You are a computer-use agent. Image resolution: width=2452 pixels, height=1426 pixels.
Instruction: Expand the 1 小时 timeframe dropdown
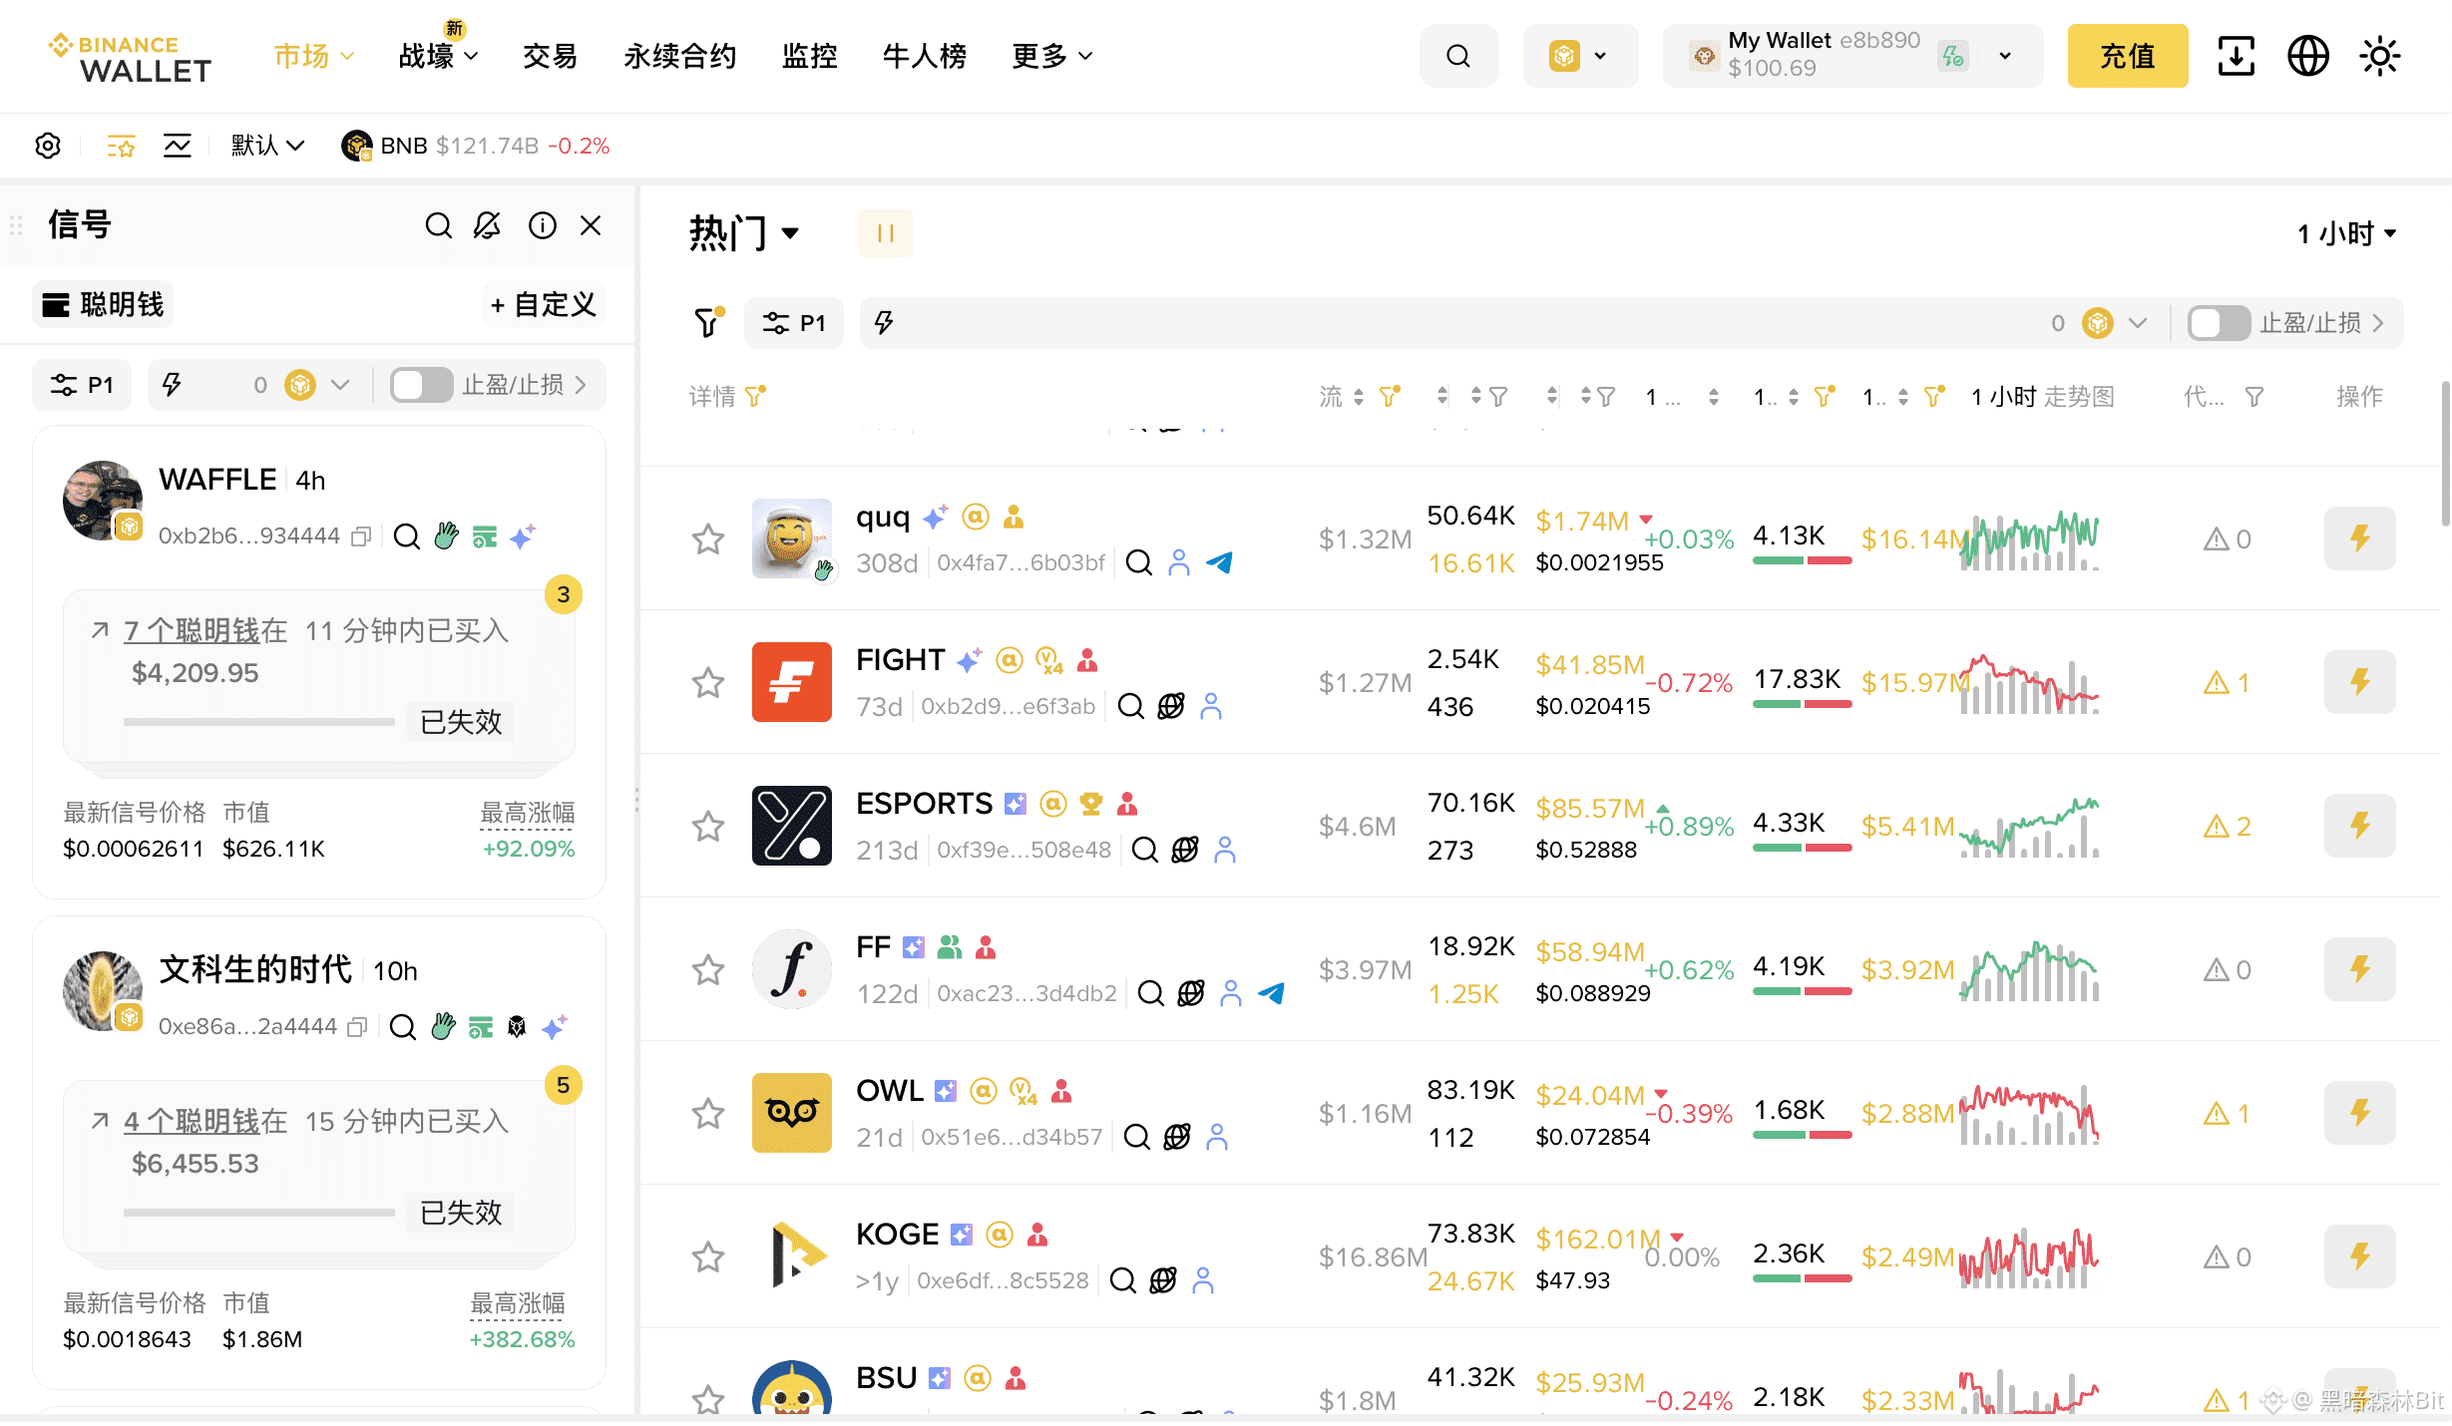[2345, 233]
